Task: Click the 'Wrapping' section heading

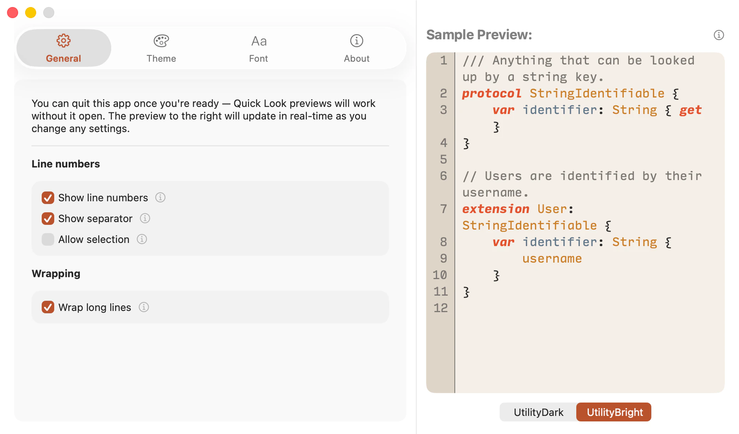Action: tap(56, 274)
